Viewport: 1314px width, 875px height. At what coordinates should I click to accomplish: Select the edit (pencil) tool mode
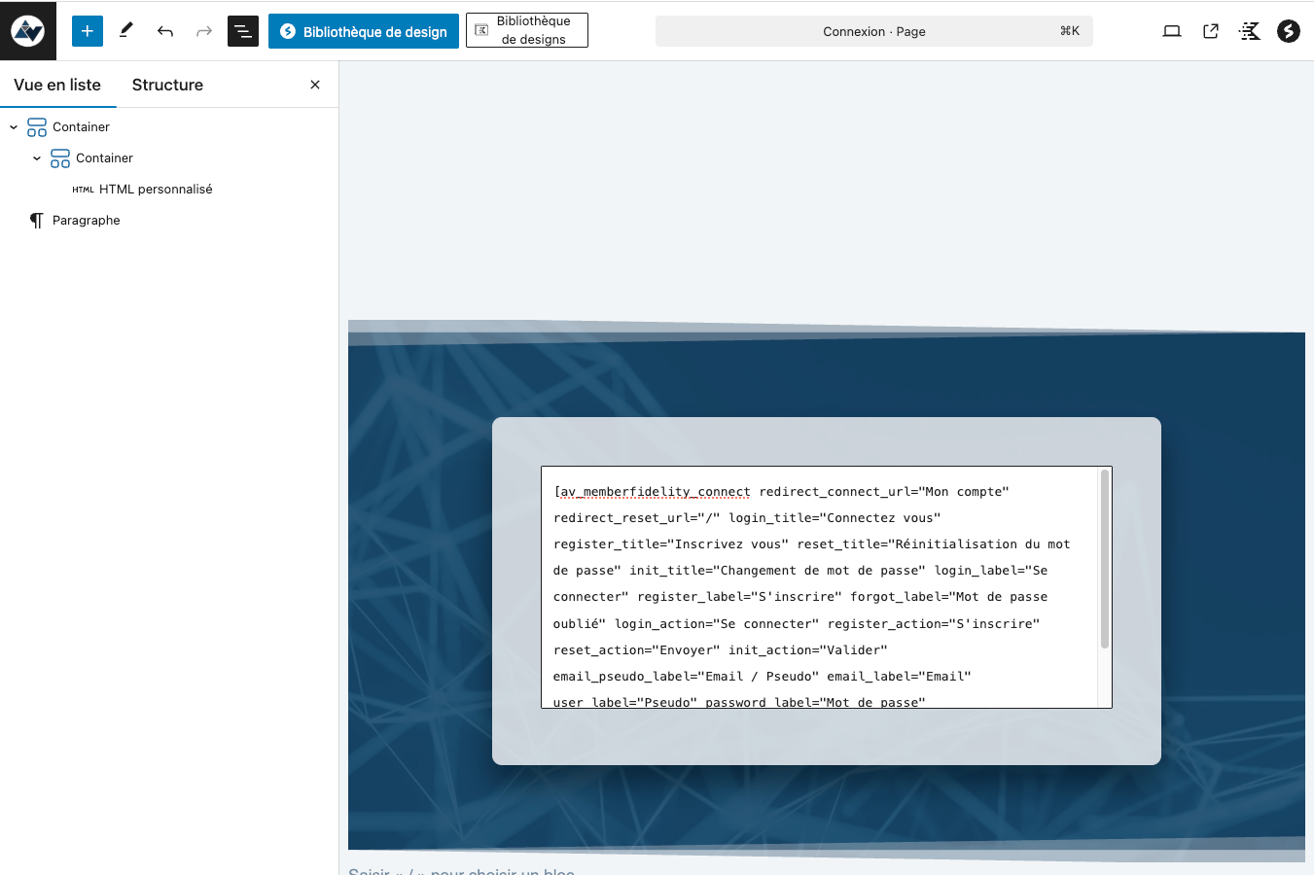pyautogui.click(x=125, y=30)
